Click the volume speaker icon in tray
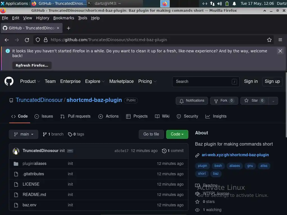The height and width of the screenshot is (215, 287). click(x=219, y=3)
